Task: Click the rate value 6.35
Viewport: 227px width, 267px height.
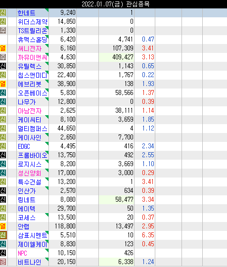Action: [148, 235]
